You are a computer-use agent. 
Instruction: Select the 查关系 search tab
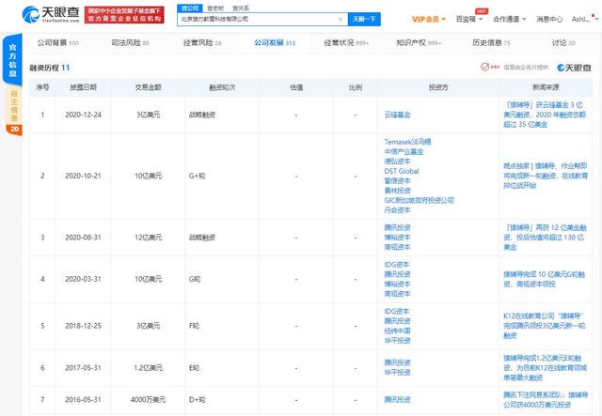point(241,8)
